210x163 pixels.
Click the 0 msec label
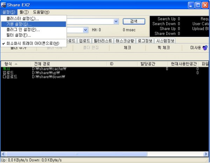129,30
